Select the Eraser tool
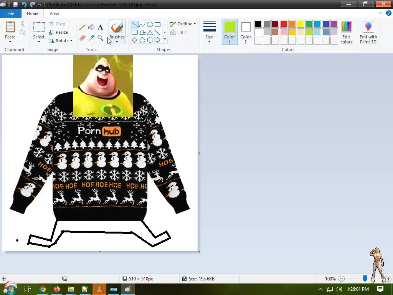The width and height of the screenshot is (393, 295). tap(82, 38)
